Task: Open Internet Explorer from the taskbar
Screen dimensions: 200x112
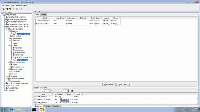Action: click(11, 110)
